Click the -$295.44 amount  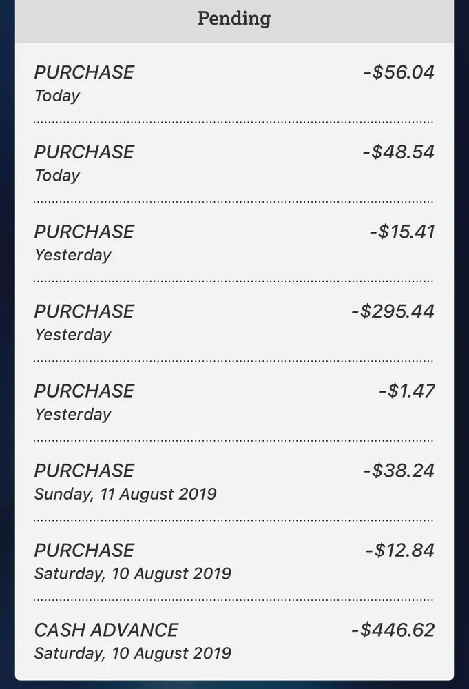pyautogui.click(x=393, y=311)
